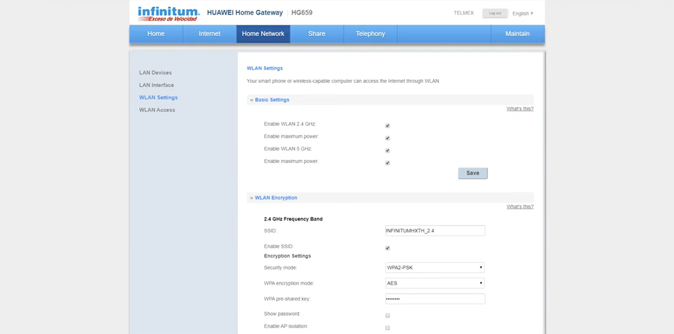Disable the Enable WLAN 2.4 GHz checkbox
This screenshot has width=674, height=334.
387,126
